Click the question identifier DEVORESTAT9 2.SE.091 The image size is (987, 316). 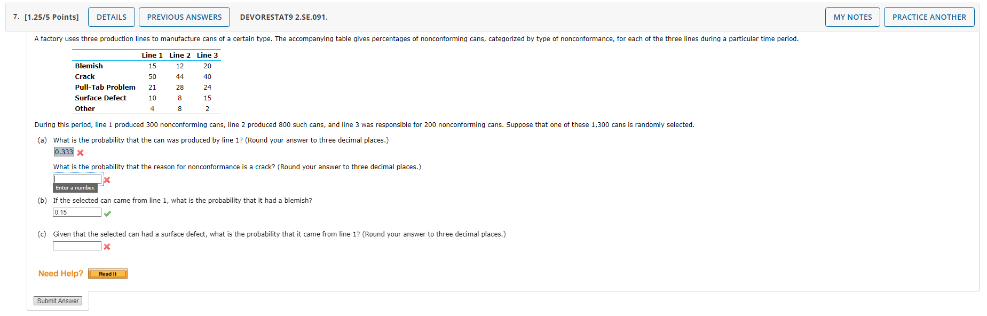click(x=283, y=17)
